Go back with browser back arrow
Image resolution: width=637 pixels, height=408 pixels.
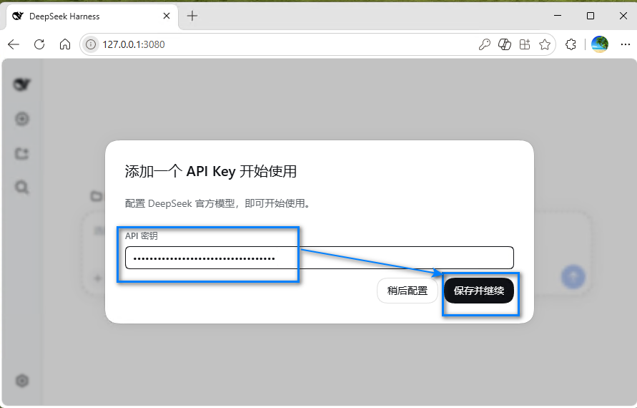(14, 44)
